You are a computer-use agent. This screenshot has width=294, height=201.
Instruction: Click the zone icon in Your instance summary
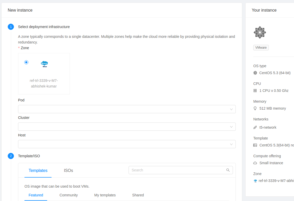pos(255,181)
